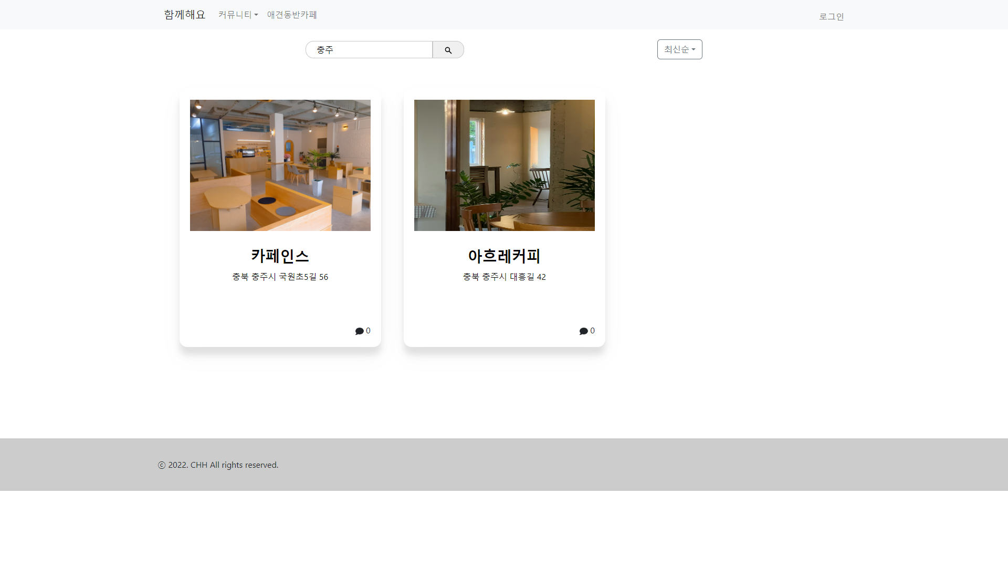The height and width of the screenshot is (567, 1008).
Task: Select address 충북 충주시 국원초5길 56
Action: click(x=280, y=277)
